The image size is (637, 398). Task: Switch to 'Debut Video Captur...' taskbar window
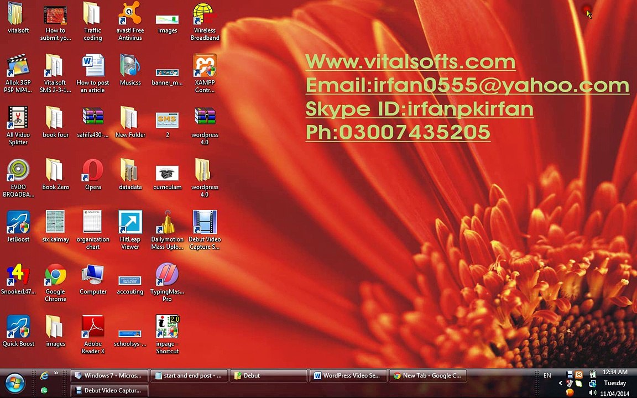point(109,390)
